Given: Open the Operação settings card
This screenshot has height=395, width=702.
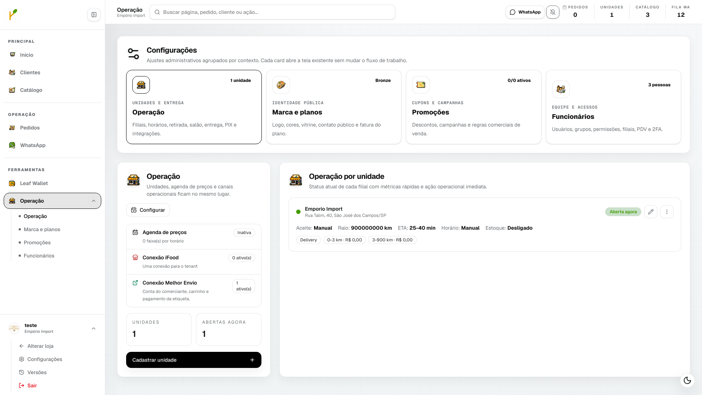Looking at the screenshot, I should [x=194, y=107].
